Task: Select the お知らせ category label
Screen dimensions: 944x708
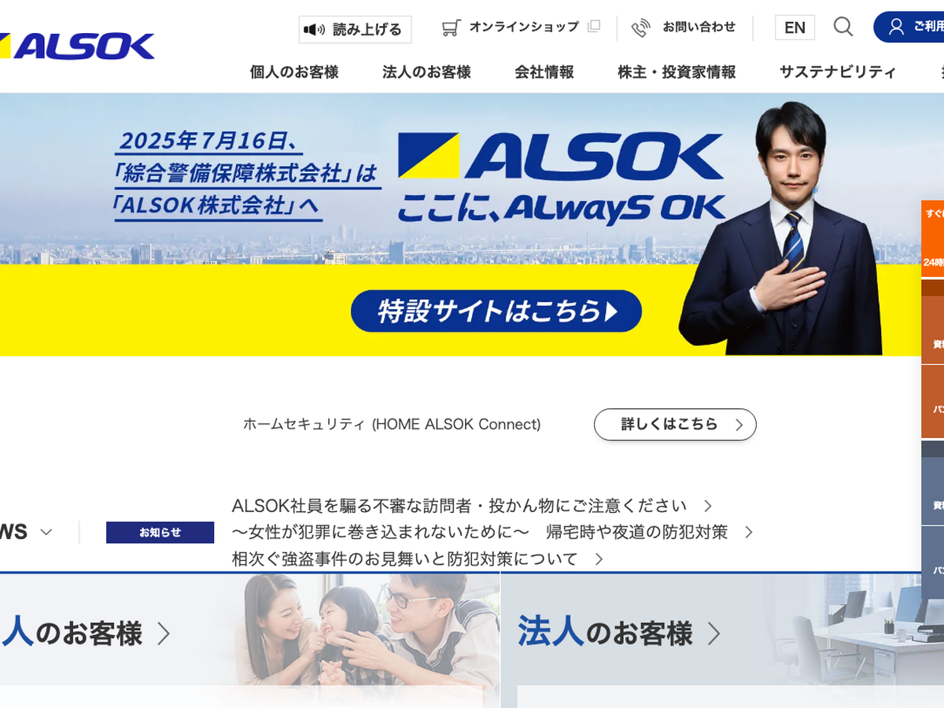Action: (x=160, y=533)
